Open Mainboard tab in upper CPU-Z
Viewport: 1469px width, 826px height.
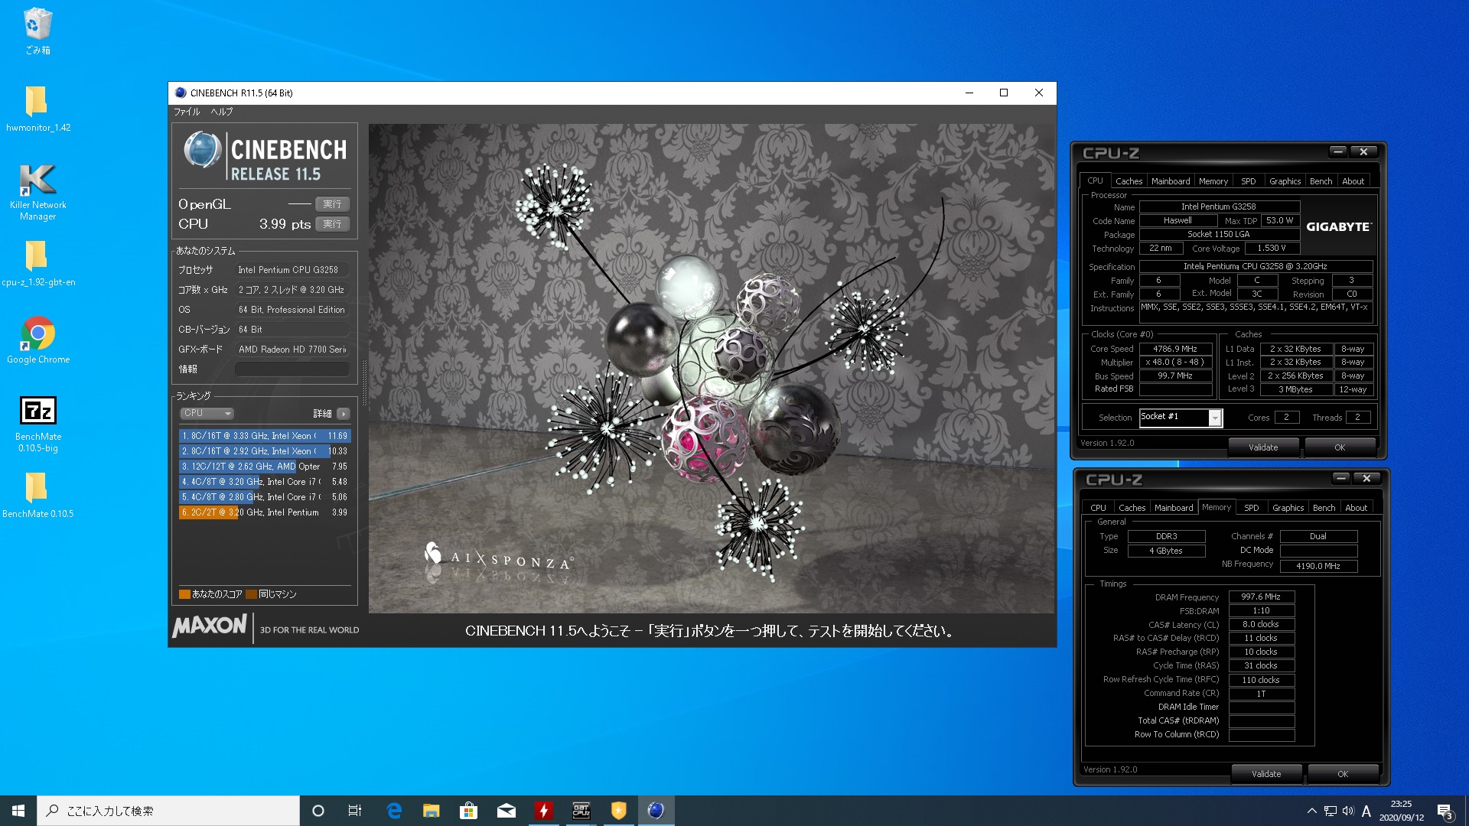coord(1171,181)
